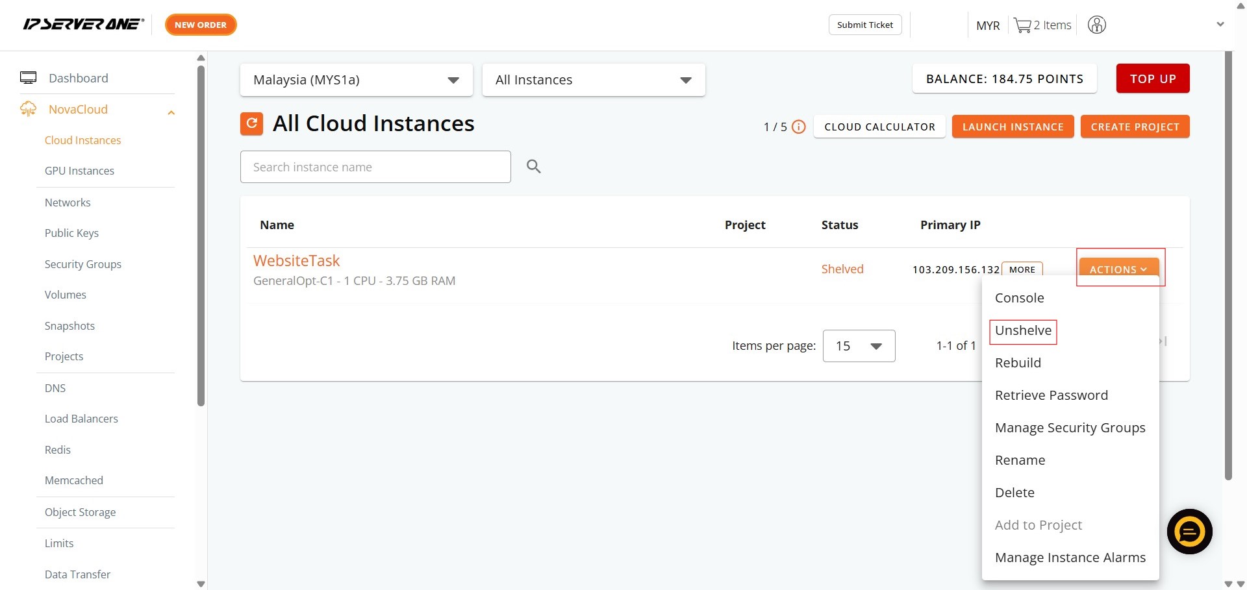Click the LAUNCH INSTANCE button

tap(1013, 127)
